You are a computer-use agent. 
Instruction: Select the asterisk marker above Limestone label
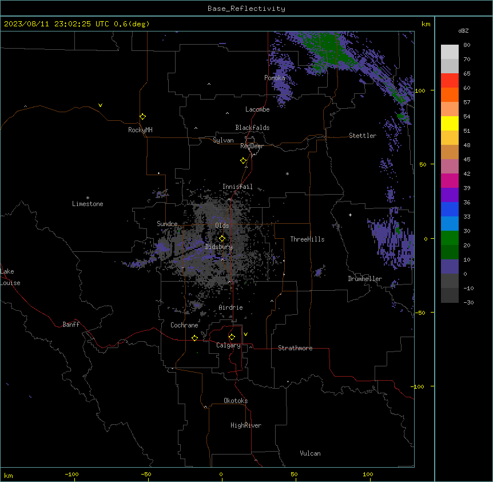tap(88, 198)
